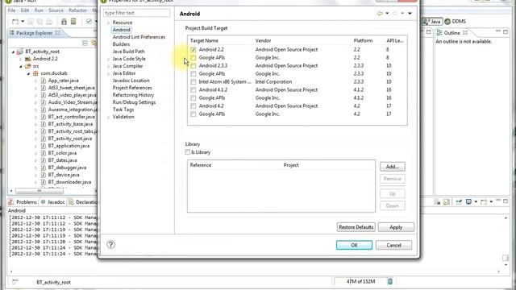Check Google APIs platform 4.1.2 target
Viewport: 516px width, 290px height.
(x=193, y=98)
